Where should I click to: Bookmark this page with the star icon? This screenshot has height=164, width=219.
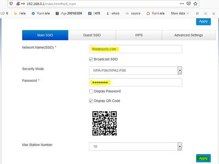tap(195, 4)
